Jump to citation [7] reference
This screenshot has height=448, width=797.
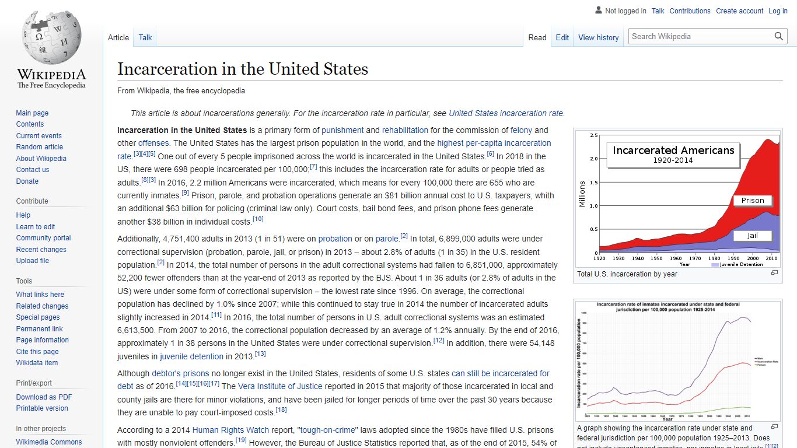coord(313,167)
